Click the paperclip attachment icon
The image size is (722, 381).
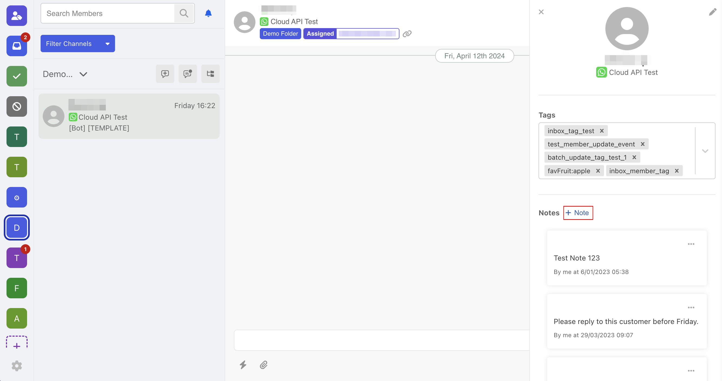[264, 365]
